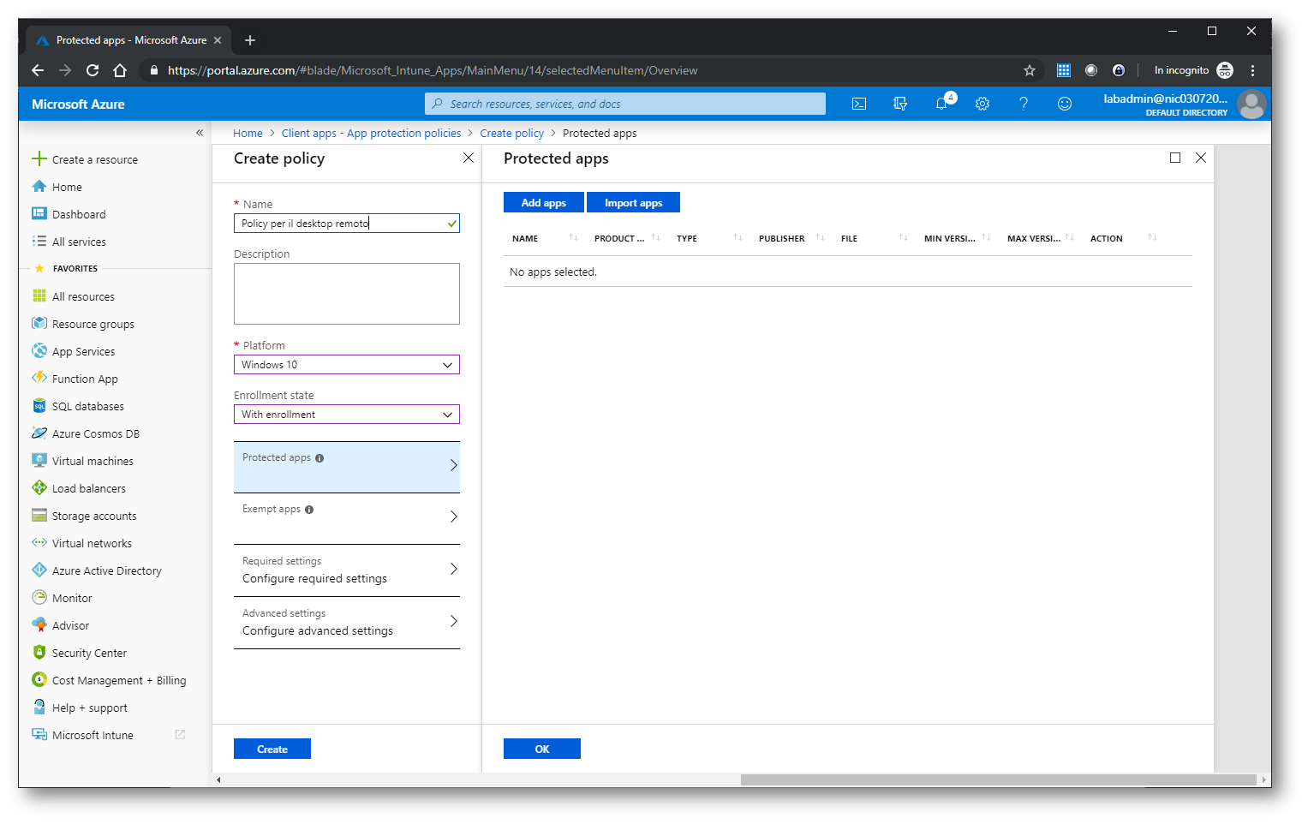Click the Create a resource plus icon

pos(39,158)
